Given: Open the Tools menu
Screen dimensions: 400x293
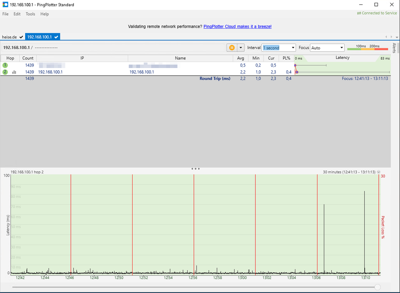Looking at the screenshot, I should pyautogui.click(x=30, y=14).
